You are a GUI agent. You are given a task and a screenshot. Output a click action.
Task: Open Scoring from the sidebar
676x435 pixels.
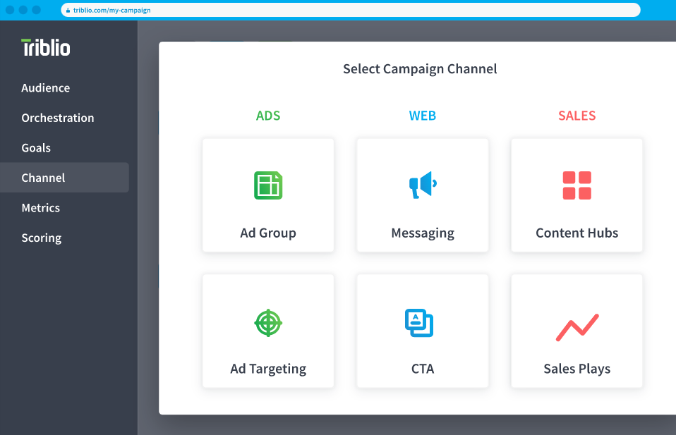point(42,238)
